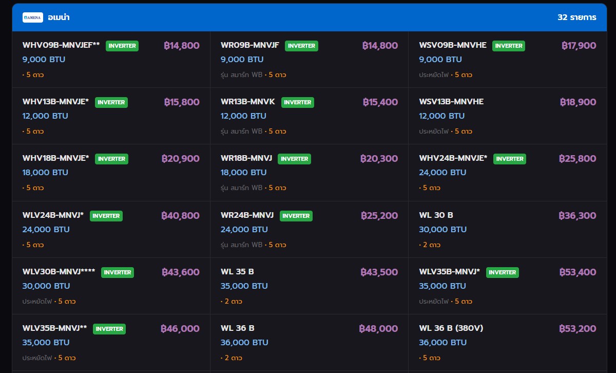Open the WLV24B-MNVJ* model
This screenshot has width=616, height=373.
53,215
